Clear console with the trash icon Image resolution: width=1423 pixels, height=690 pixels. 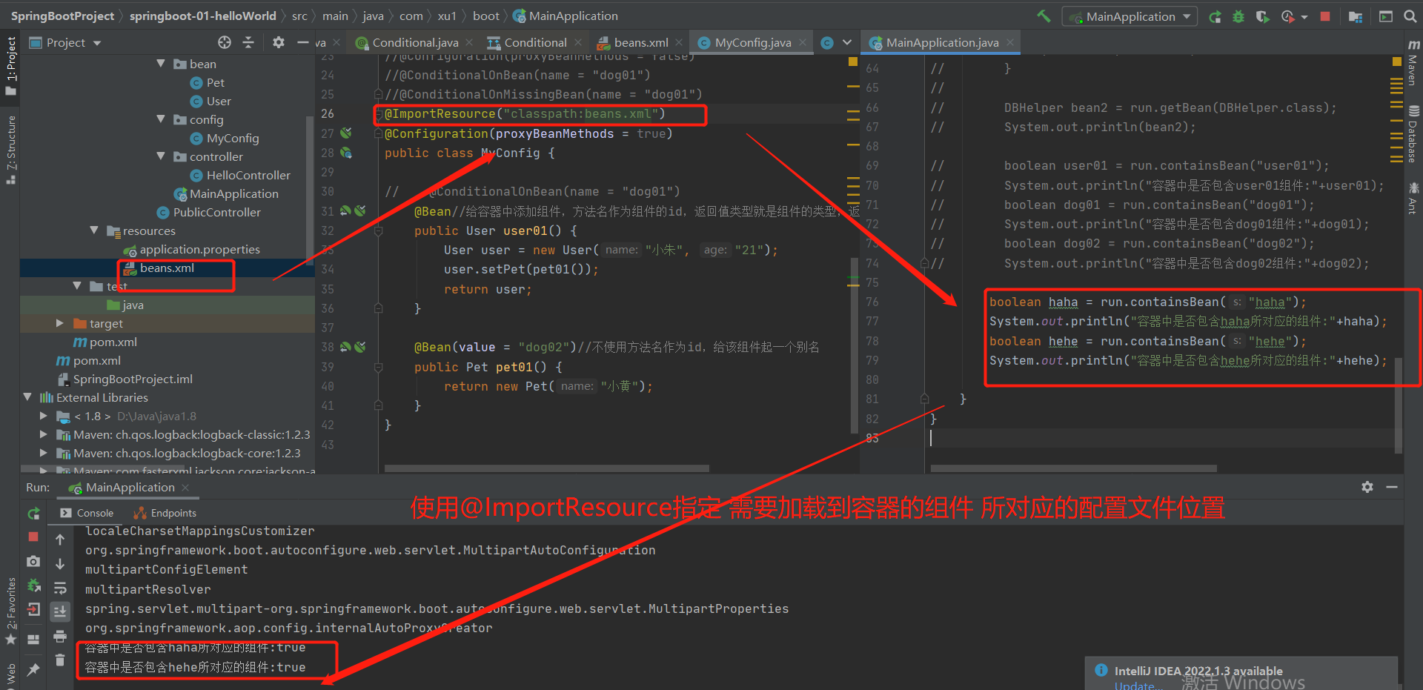60,660
